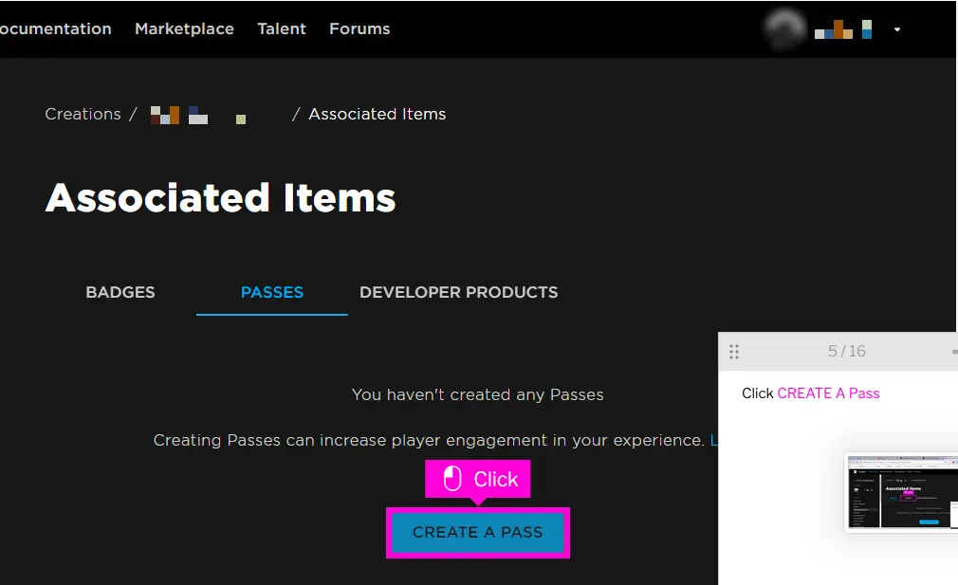Open the account dropdown caret
Image resolution: width=958 pixels, height=585 pixels.
click(897, 28)
